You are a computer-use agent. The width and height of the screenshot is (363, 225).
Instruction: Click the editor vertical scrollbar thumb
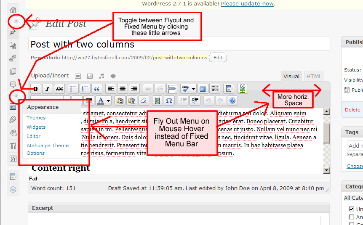326,133
